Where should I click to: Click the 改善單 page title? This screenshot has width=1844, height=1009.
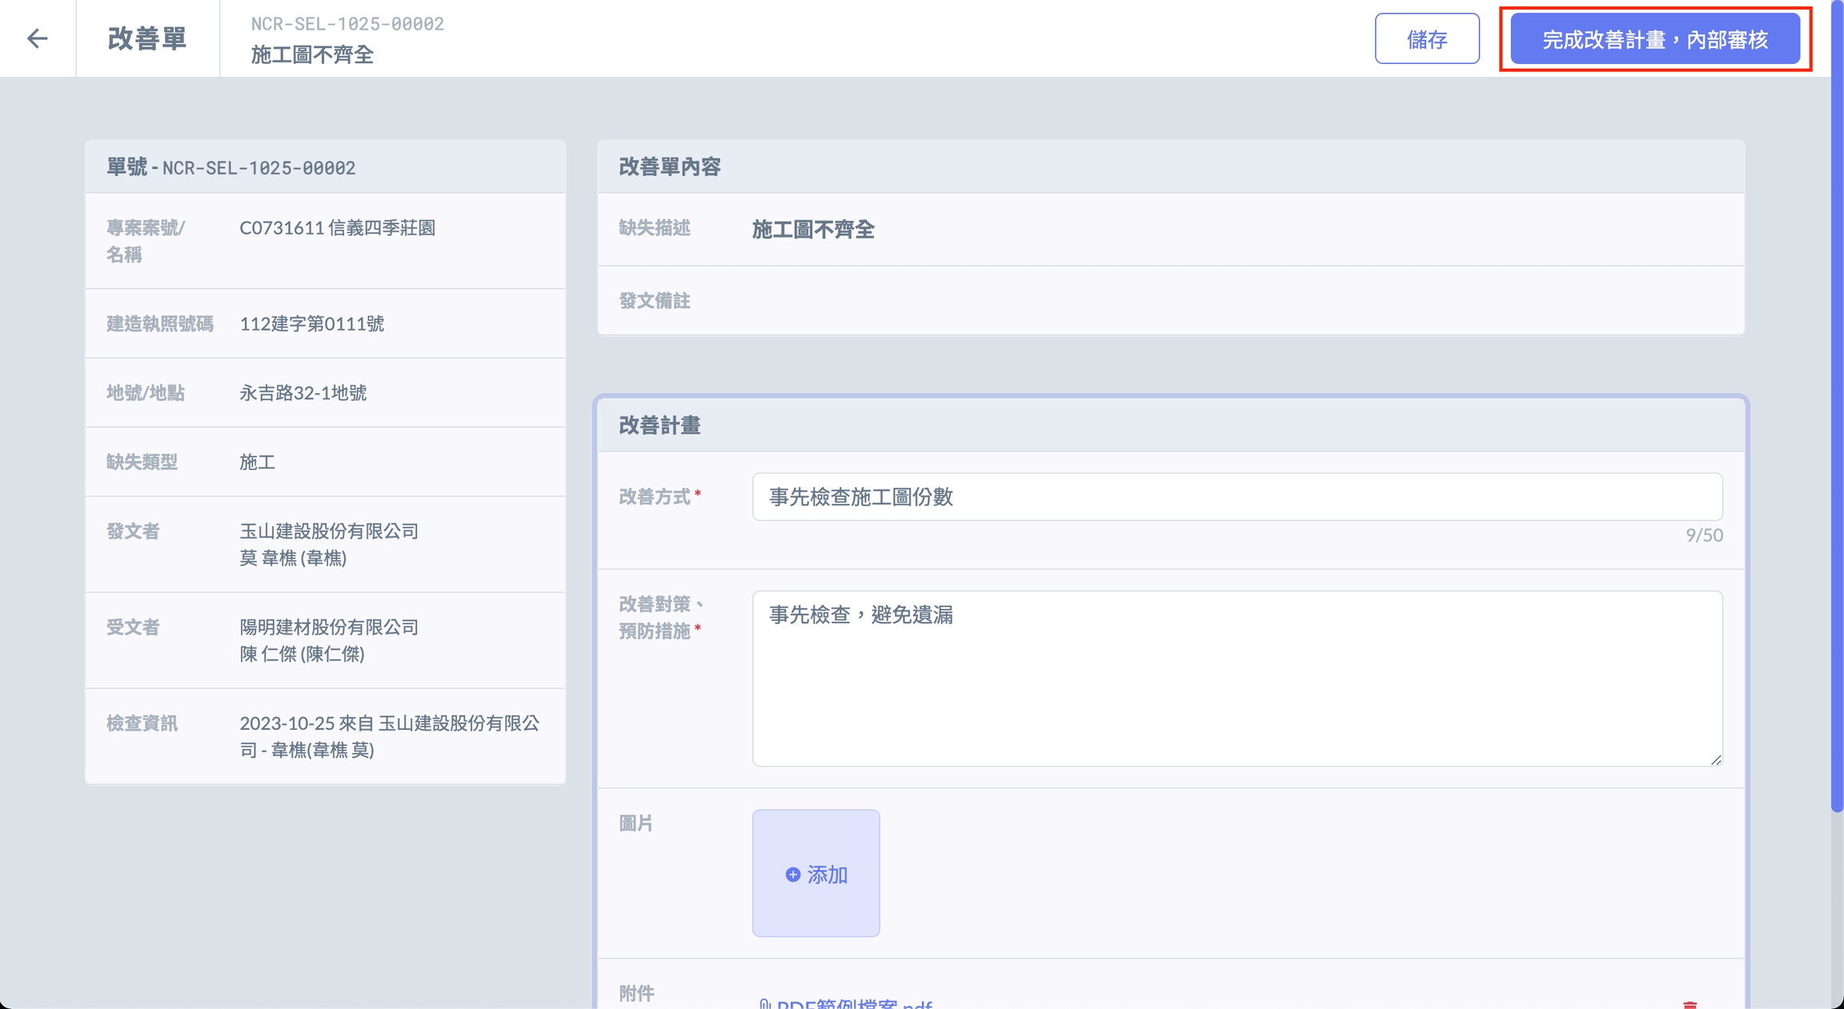tap(147, 38)
